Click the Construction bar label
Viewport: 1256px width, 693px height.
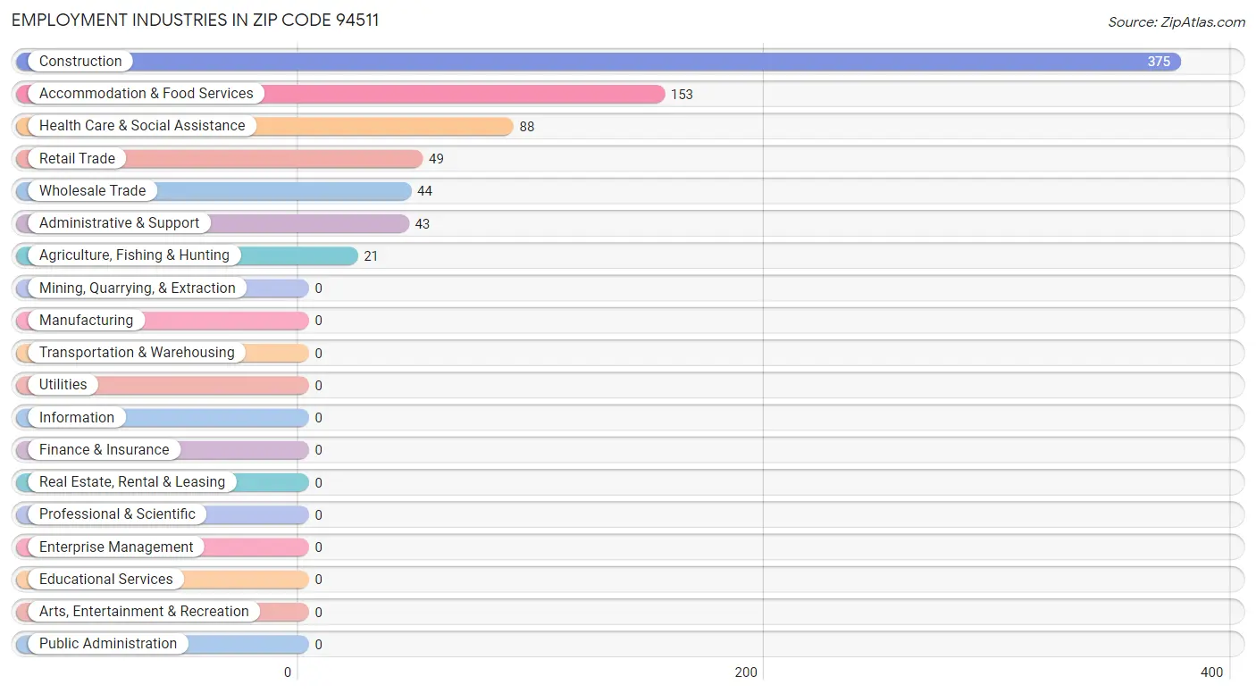(x=80, y=62)
